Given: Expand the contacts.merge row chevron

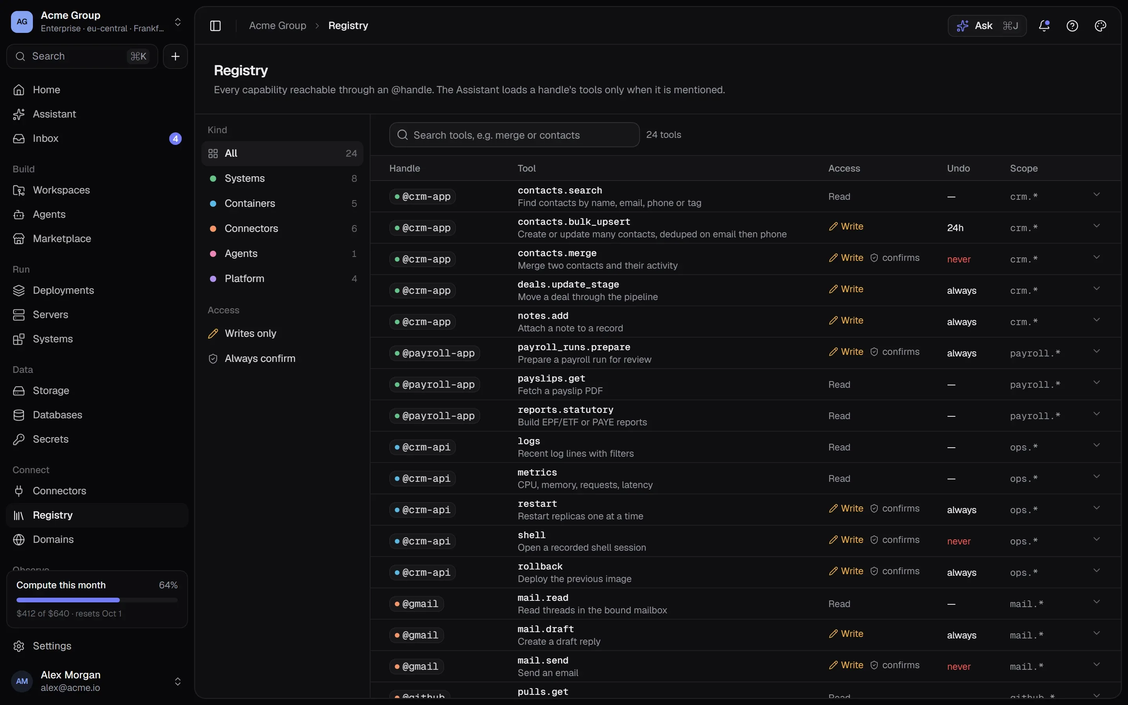Looking at the screenshot, I should 1096,257.
